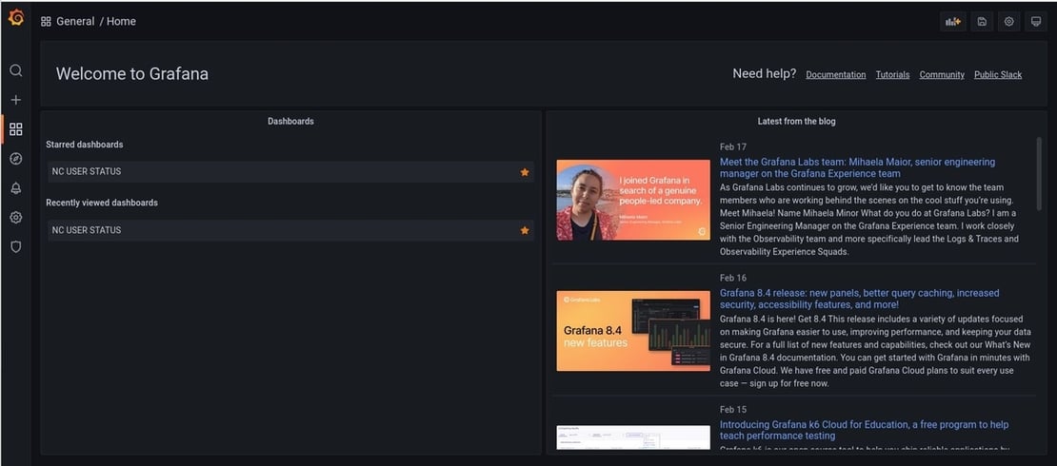Click the Mihaela Maior blog thumbnail image
This screenshot has height=466, width=1057.
633,200
